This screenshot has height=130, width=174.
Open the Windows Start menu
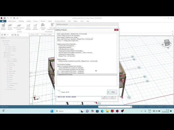pos(52,111)
